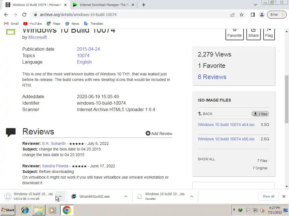The height and width of the screenshot is (216, 289).
Task: Click the scrollbar down arrow
Action: click(x=287, y=187)
